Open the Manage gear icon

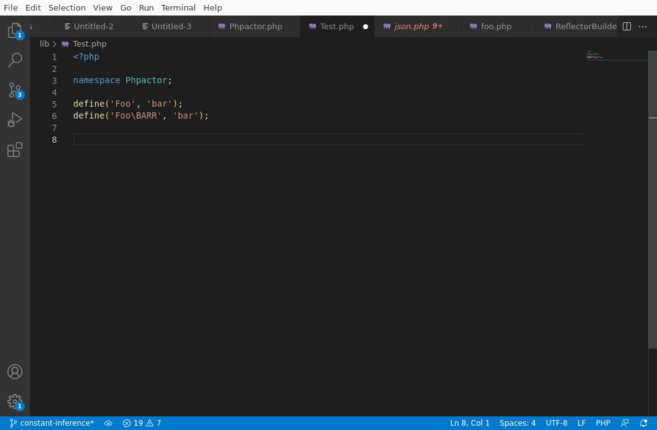(15, 401)
